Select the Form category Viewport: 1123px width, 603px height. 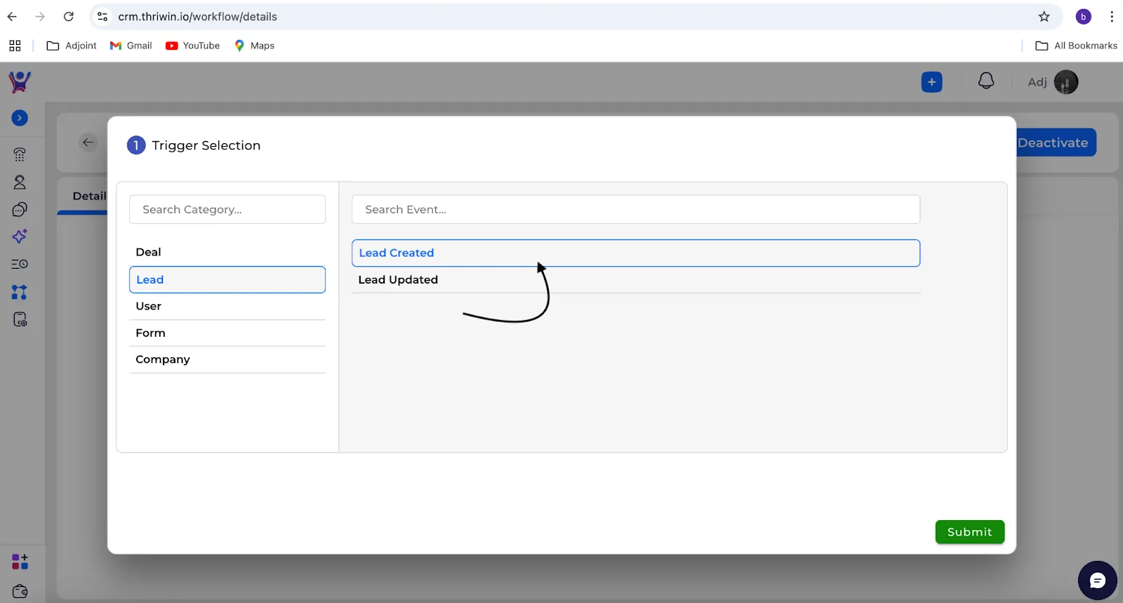[227, 333]
